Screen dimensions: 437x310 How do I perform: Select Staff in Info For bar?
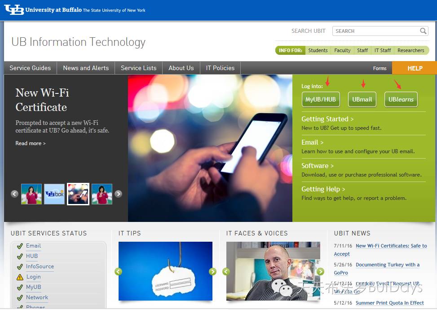[x=362, y=50]
